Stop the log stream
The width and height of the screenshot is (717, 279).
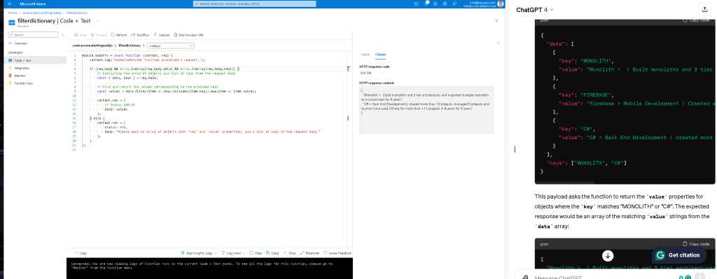coord(256,253)
